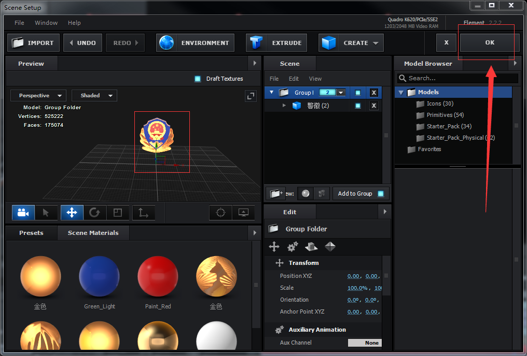The height and width of the screenshot is (356, 527).
Task: Open the File menu in the top bar
Action: click(x=19, y=23)
